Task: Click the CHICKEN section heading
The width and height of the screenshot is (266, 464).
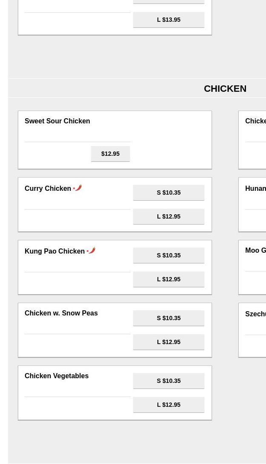Action: (225, 88)
